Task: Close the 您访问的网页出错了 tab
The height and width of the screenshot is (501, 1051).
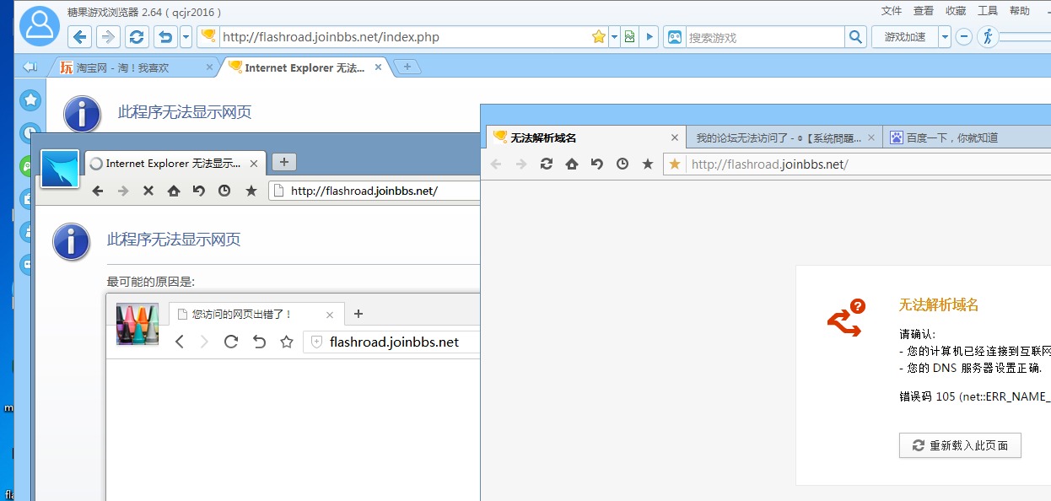Action: pyautogui.click(x=330, y=315)
